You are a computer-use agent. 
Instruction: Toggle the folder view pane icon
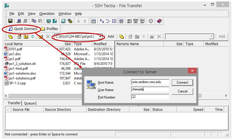tap(94, 21)
